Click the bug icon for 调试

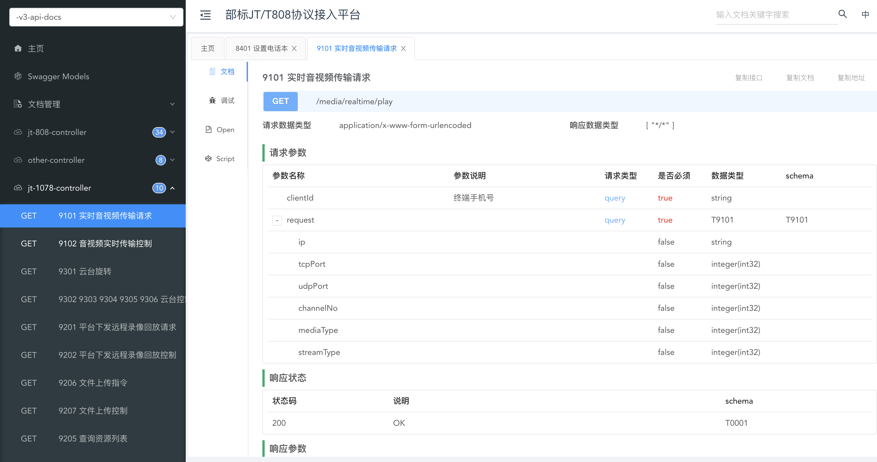[212, 100]
